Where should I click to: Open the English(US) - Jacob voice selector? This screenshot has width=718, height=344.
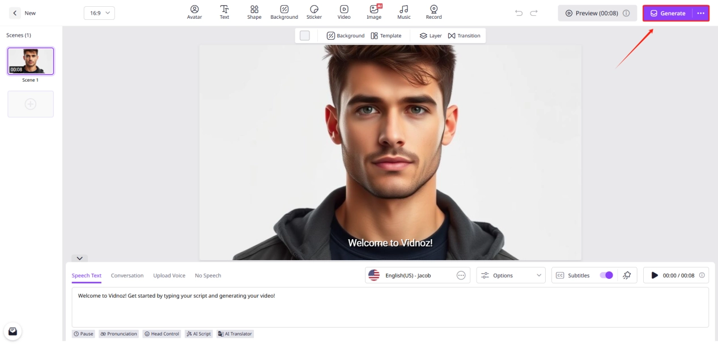point(417,275)
